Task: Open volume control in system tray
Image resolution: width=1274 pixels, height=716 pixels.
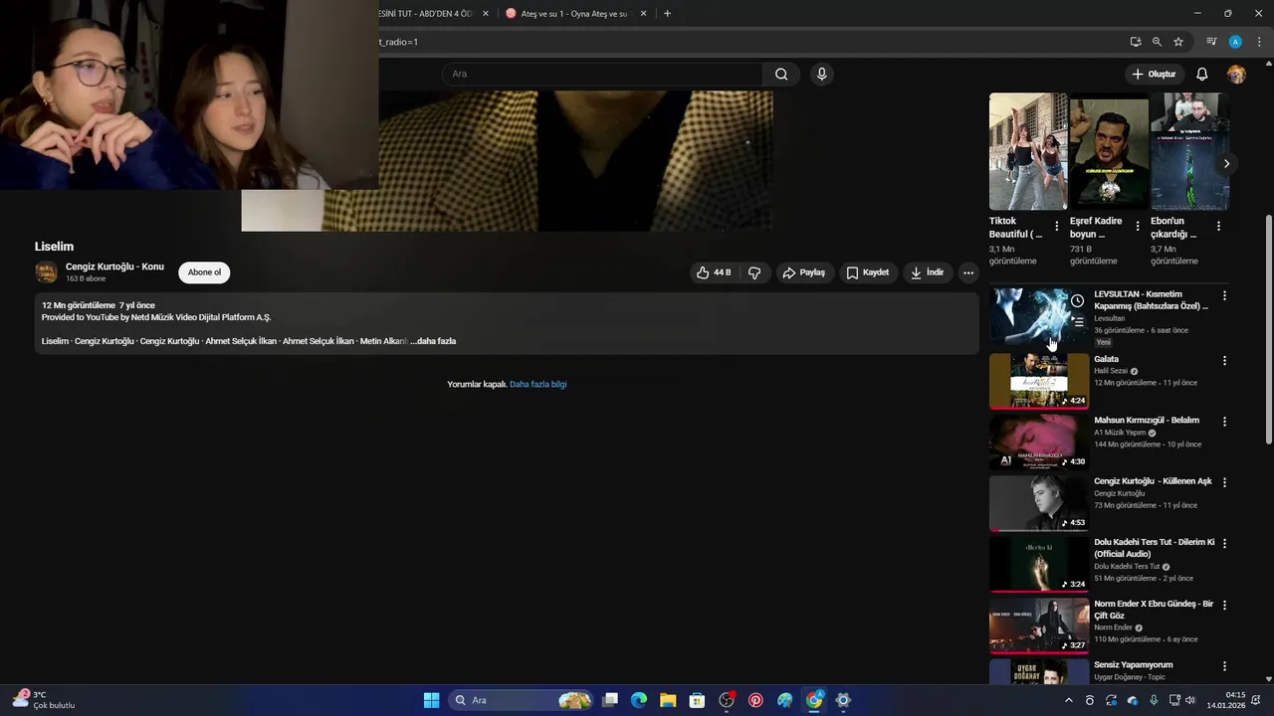Action: pyautogui.click(x=1190, y=700)
